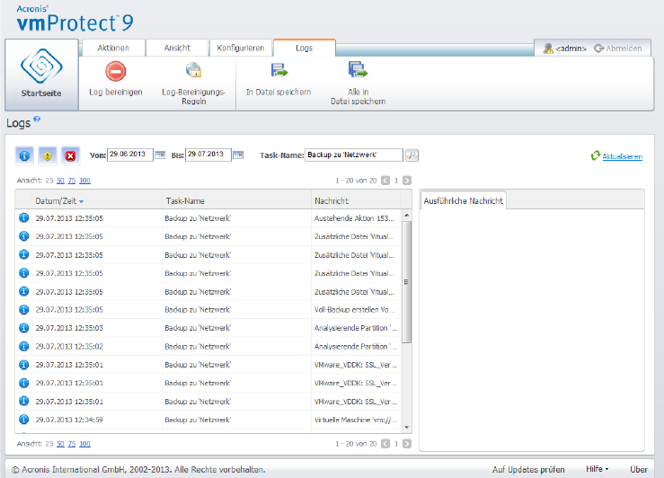
Task: Click In Datei speichern icon
Action: [x=279, y=71]
